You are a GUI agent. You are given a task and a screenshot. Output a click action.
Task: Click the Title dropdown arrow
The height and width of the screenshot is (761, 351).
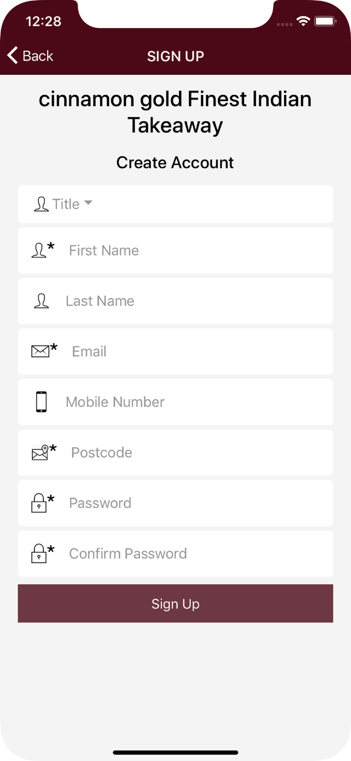coord(88,203)
